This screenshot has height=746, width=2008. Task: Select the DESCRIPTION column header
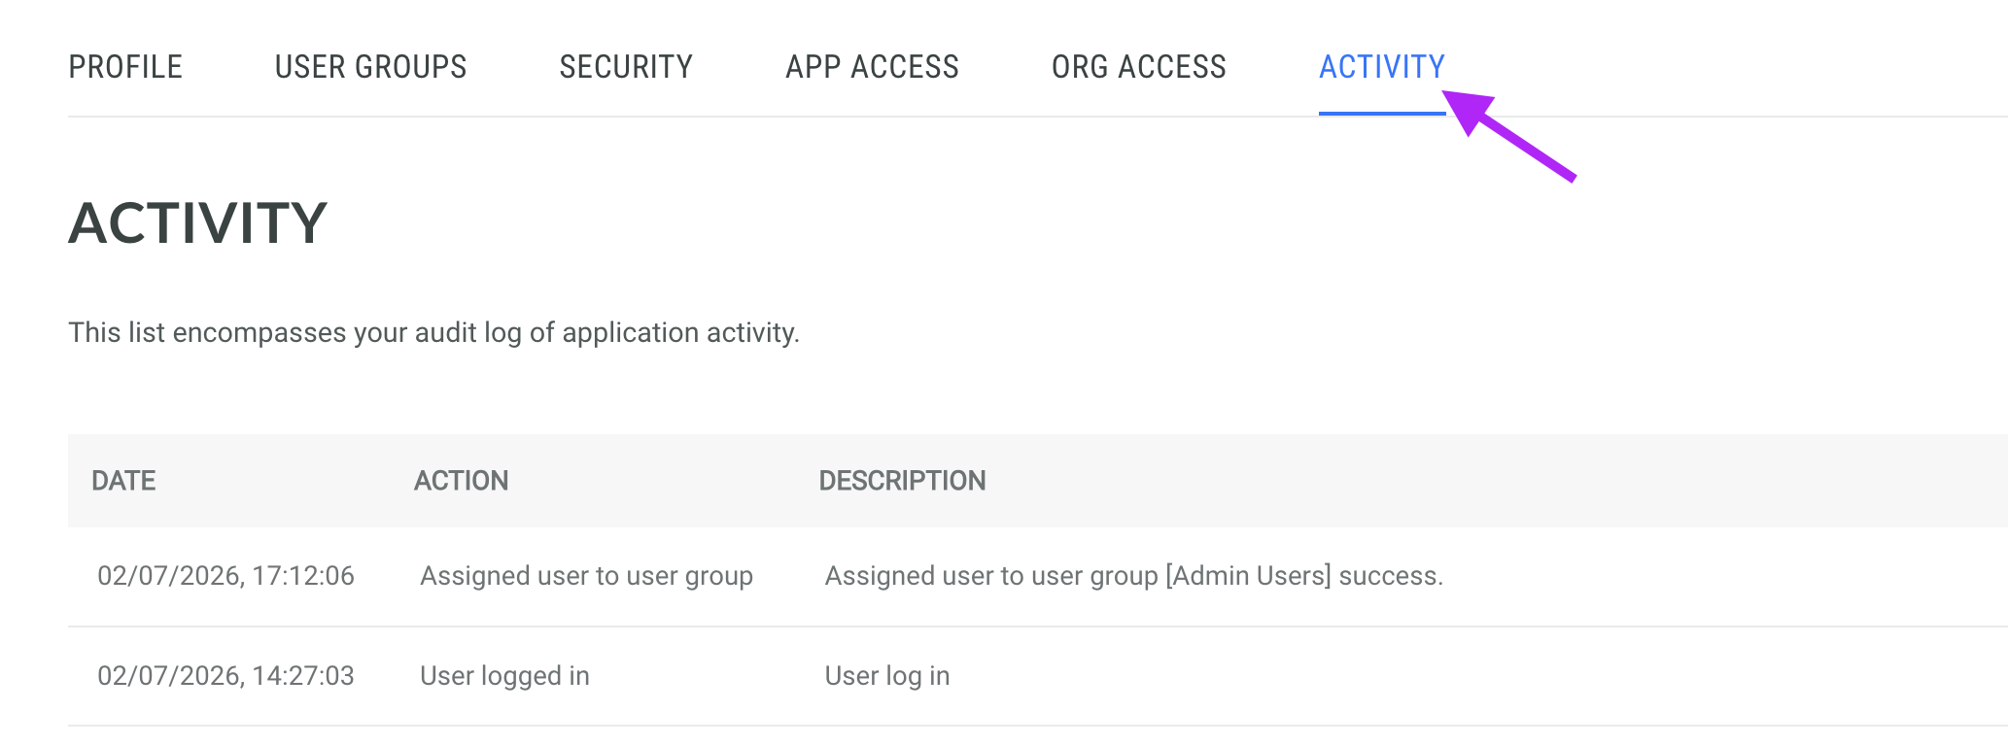(902, 481)
